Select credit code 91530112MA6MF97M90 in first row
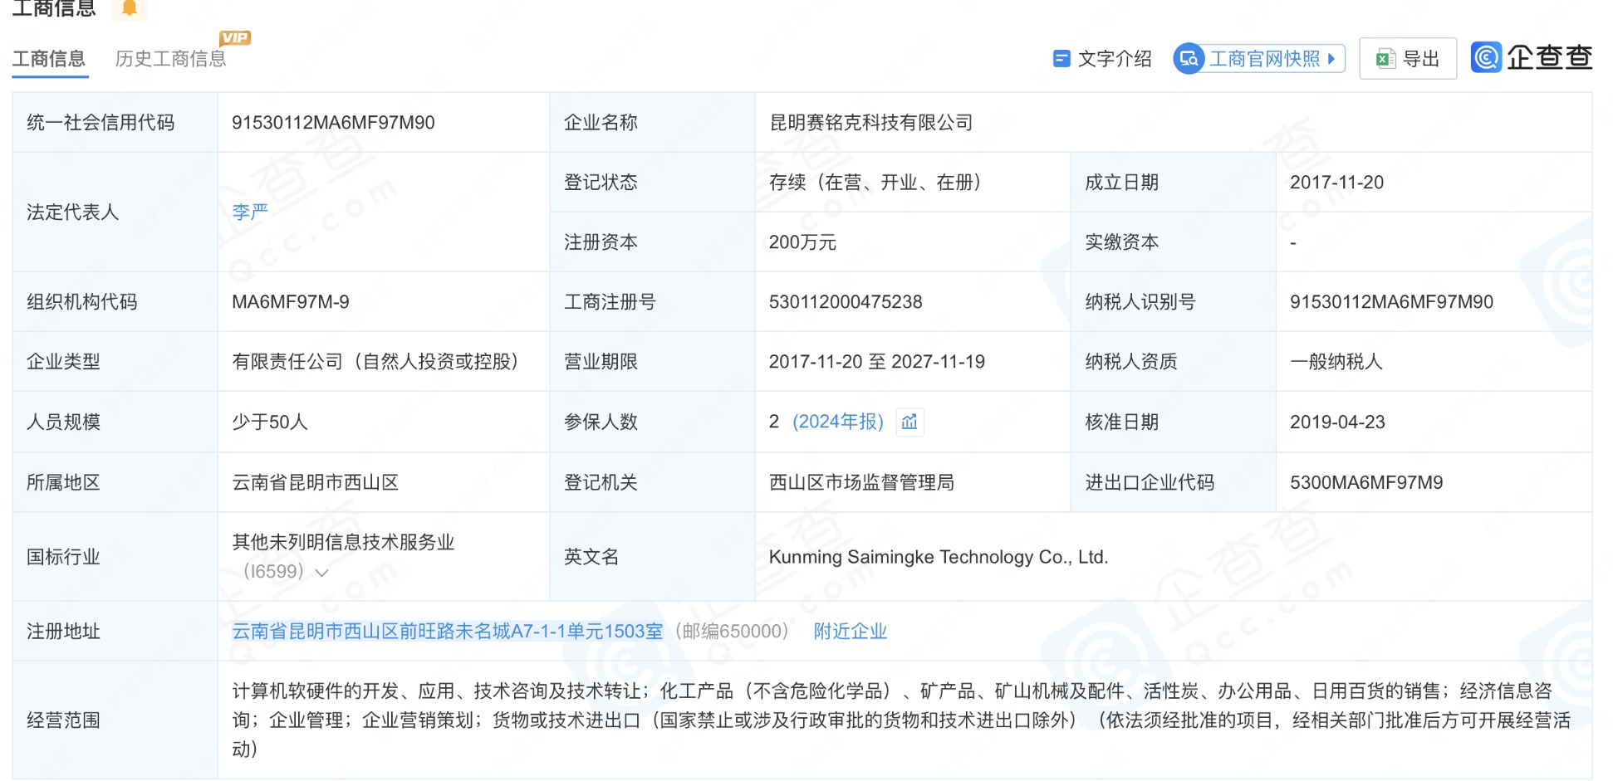This screenshot has height=781, width=1613. [x=333, y=123]
